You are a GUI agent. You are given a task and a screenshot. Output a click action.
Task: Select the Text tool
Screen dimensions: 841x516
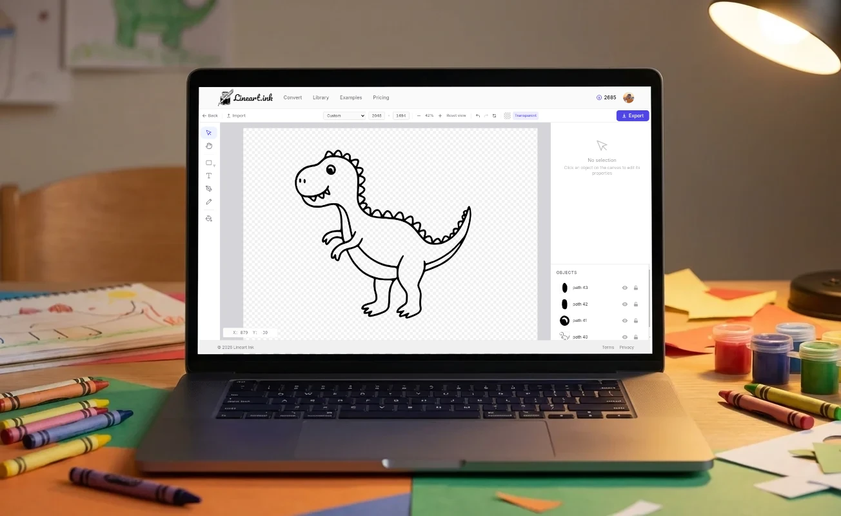(208, 176)
